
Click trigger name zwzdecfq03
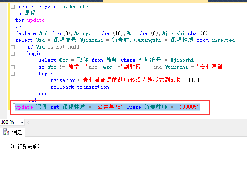pyautogui.click(x=74, y=7)
